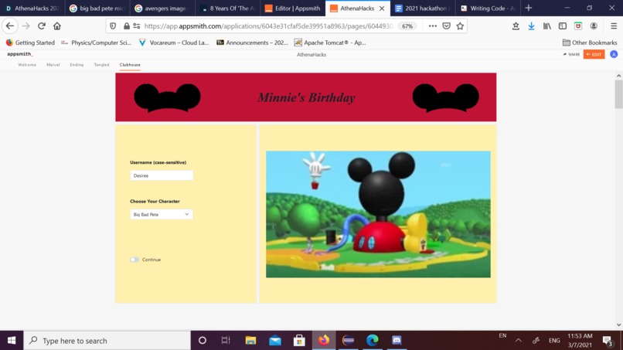Open Microsoft Store from the taskbar

pos(299,341)
